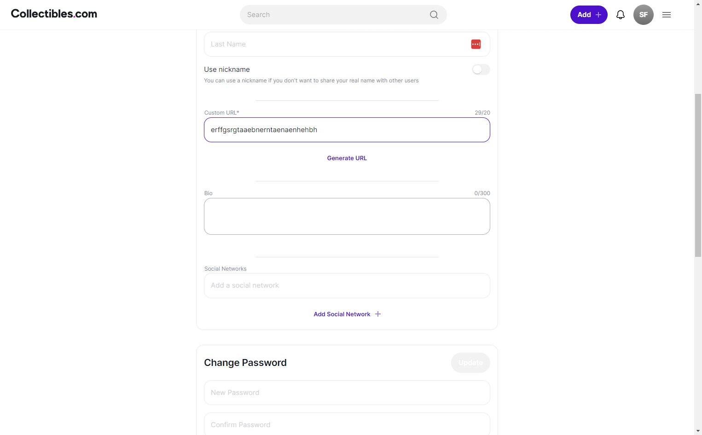Click the Custom URL text field
This screenshot has height=435, width=702.
(347, 130)
